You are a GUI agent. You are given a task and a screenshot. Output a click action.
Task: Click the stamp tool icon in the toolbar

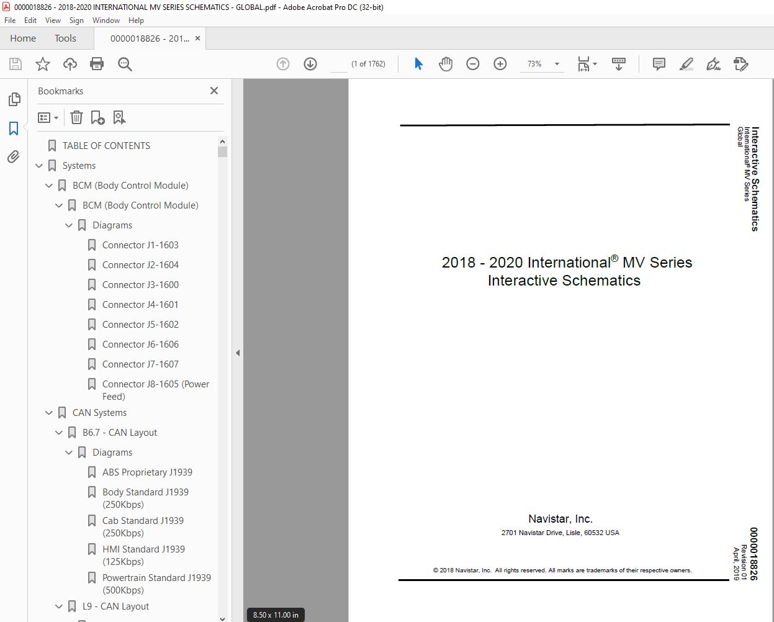[x=741, y=64]
